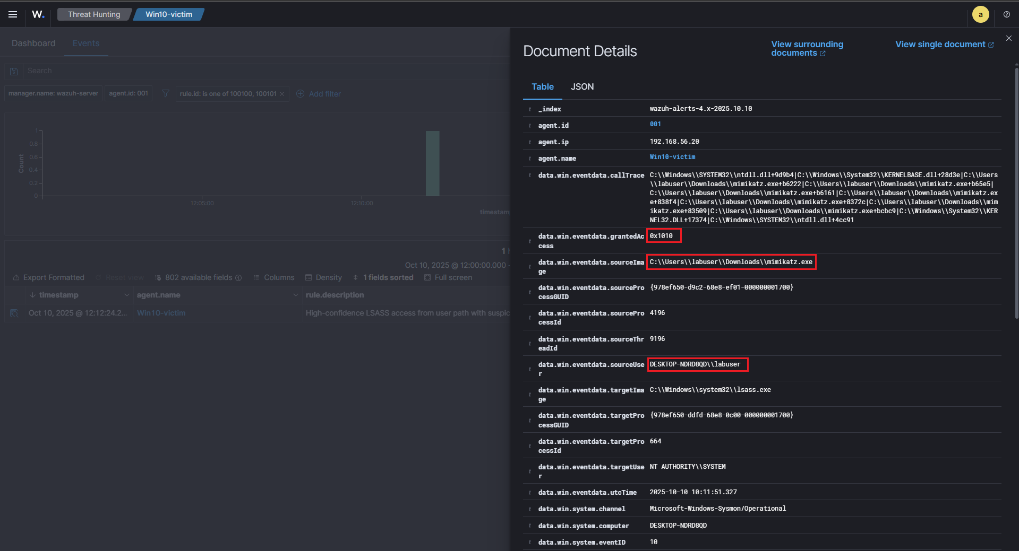Click the filter funnel icon
The image size is (1019, 551).
[x=165, y=94]
